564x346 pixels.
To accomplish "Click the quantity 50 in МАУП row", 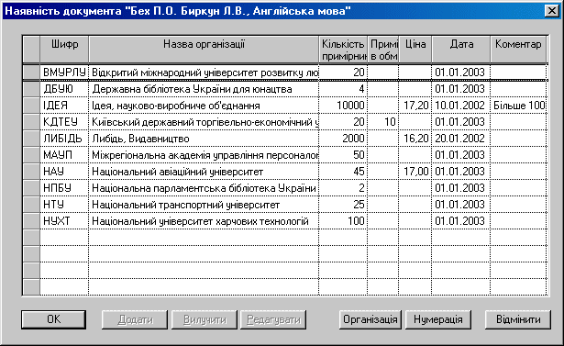I will coord(343,155).
